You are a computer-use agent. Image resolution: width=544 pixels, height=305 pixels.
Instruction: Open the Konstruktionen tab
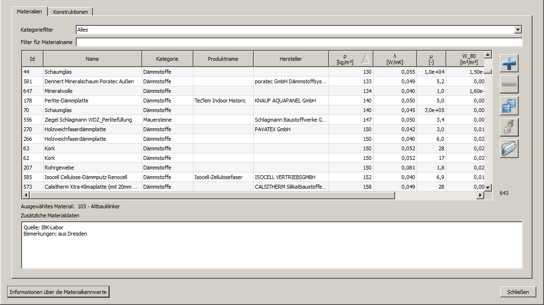[x=70, y=12]
